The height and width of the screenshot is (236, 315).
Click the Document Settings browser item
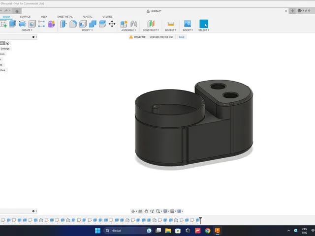point(5,49)
